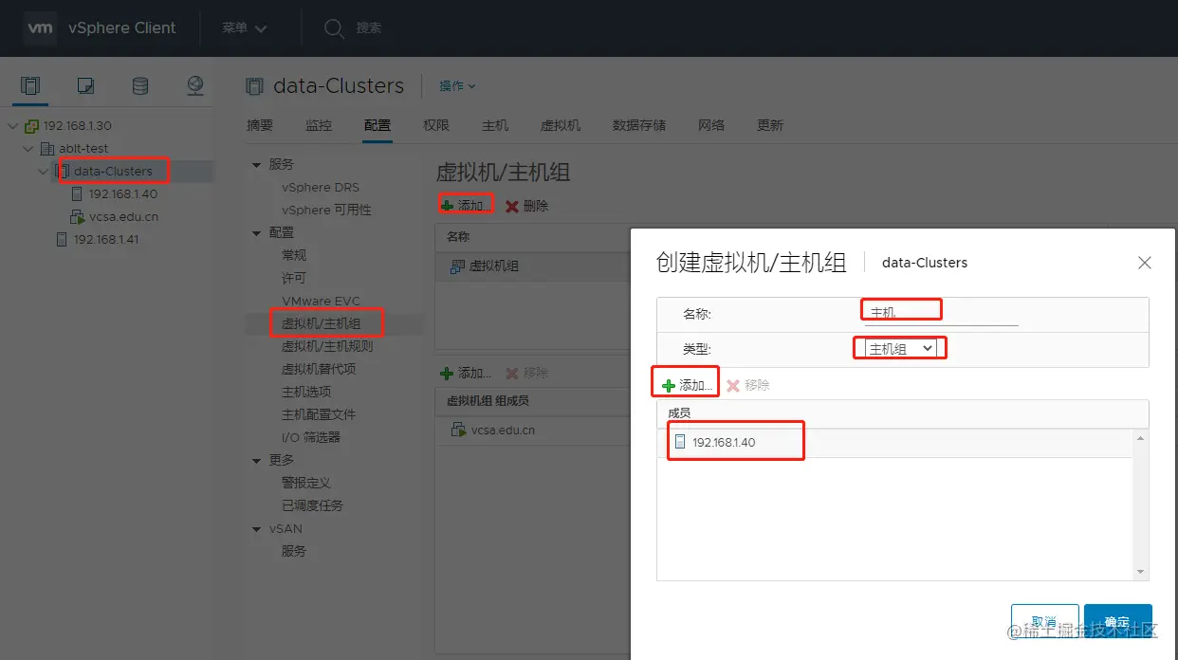Screen dimensions: 1178x660
Task: Click the 名称 input field
Action: [942, 313]
